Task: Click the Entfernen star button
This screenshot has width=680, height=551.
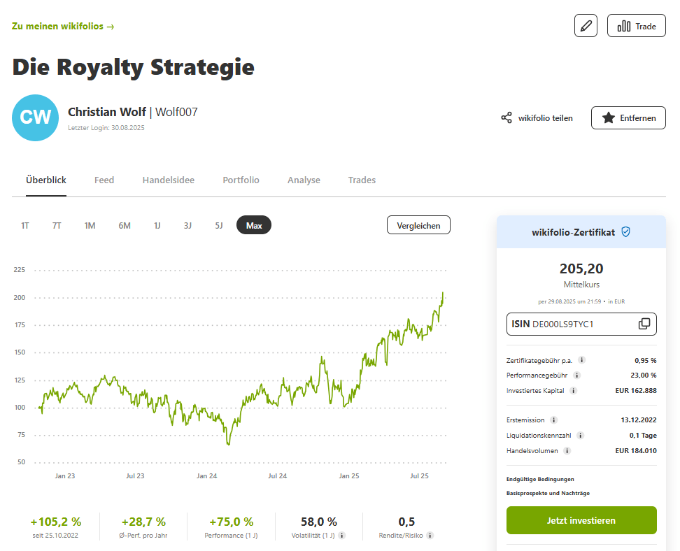Action: (628, 118)
